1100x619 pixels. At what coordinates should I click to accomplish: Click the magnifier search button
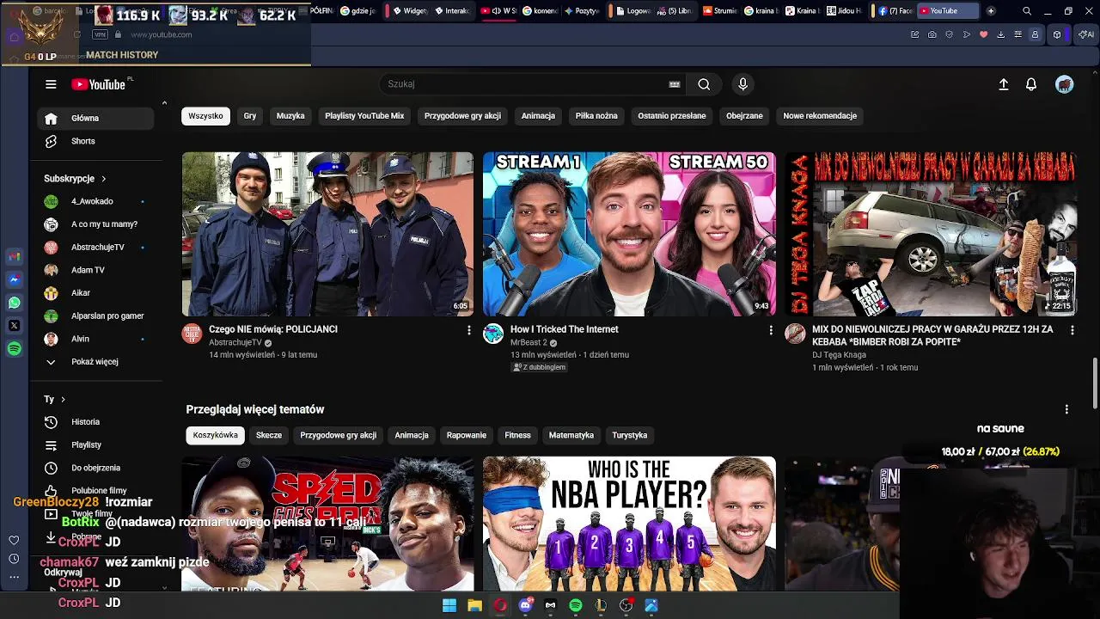[x=704, y=84]
